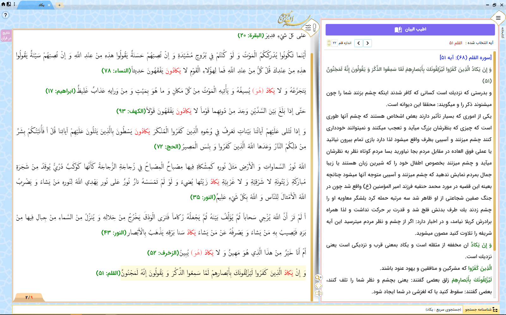
Task: Click the اندازه قلم font size label
Action: [345, 43]
